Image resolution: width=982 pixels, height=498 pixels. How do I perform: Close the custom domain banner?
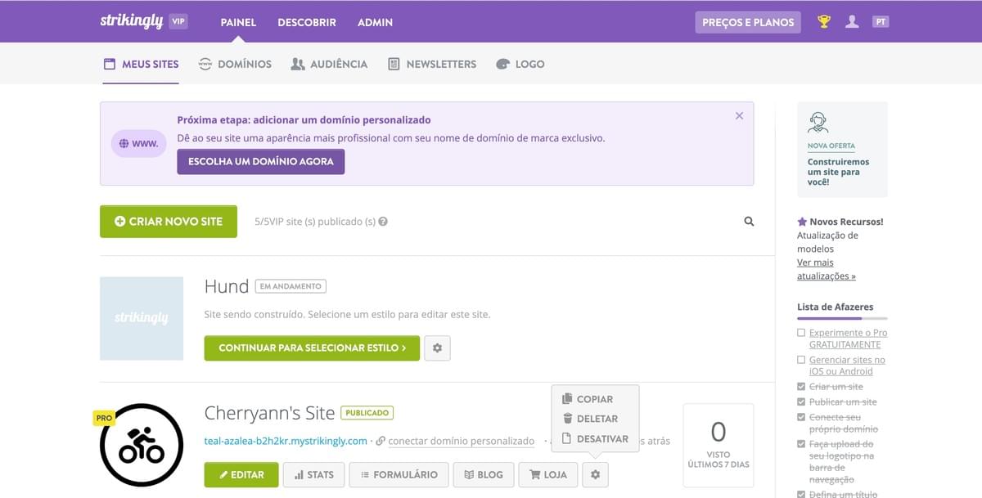[x=739, y=116]
